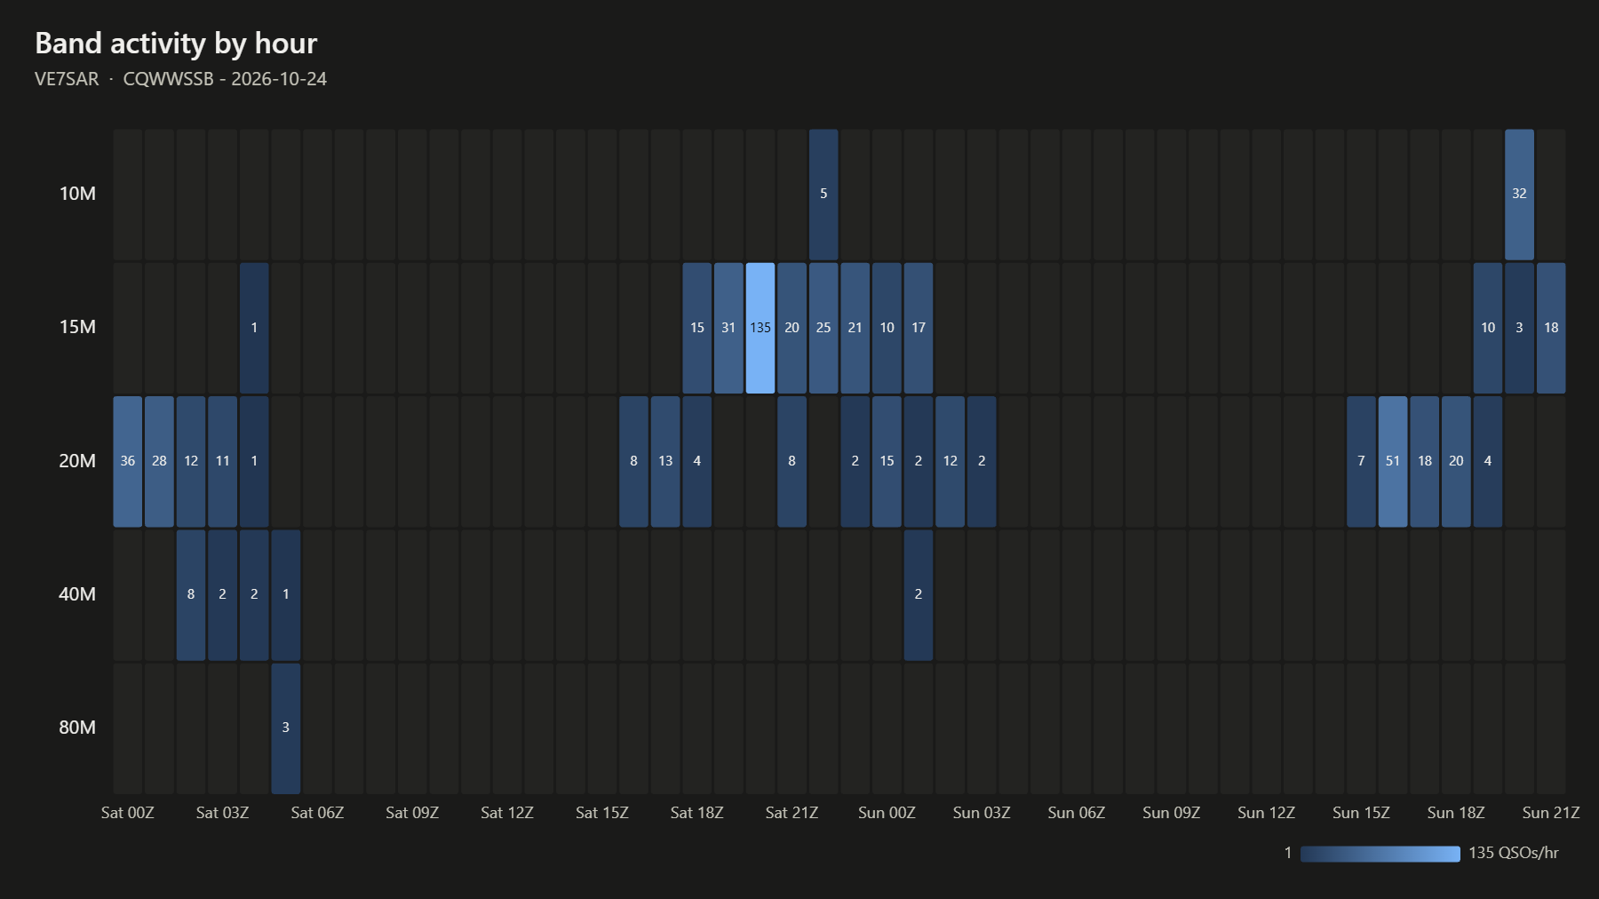Screen dimensions: 1599x899
Task: Click the 80M band label
Action: [x=77, y=728]
